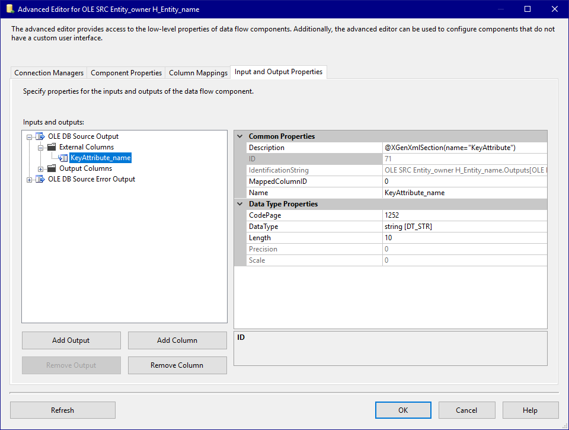Click the Add Output button
Viewport: 569px width, 430px height.
[71, 340]
